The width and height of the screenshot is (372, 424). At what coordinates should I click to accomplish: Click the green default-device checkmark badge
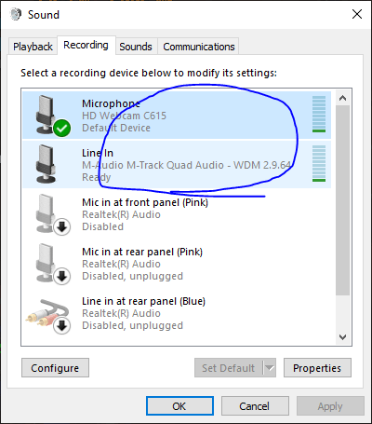click(x=61, y=128)
